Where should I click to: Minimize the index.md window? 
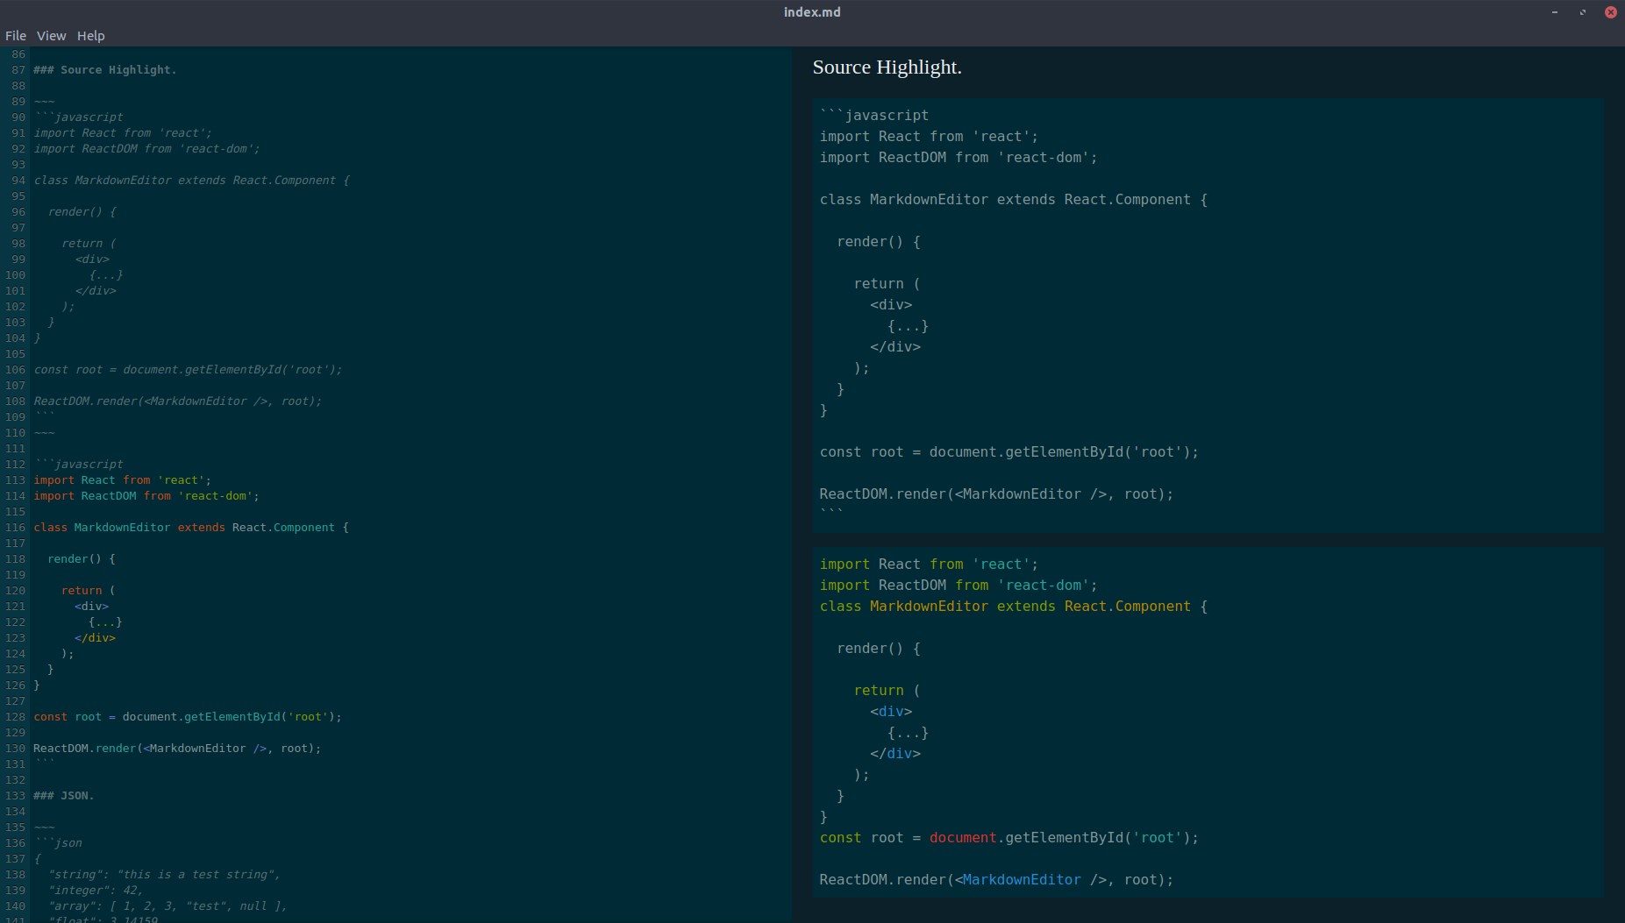pyautogui.click(x=1555, y=12)
